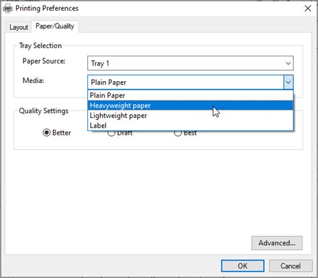Click the Media field showing Plain Paper
This screenshot has height=278, width=318.
tap(191, 82)
